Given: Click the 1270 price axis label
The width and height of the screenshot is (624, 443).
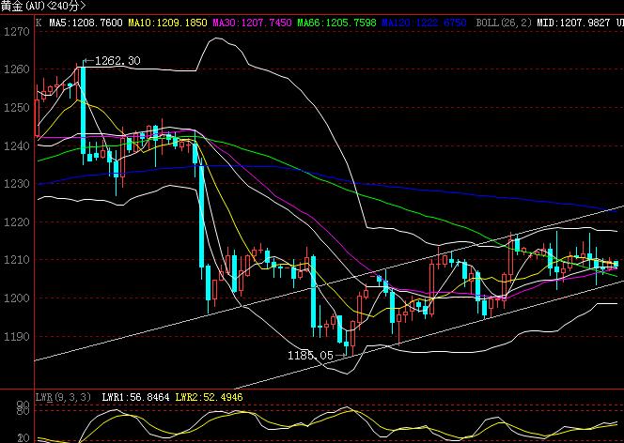Looking at the screenshot, I should 15,32.
